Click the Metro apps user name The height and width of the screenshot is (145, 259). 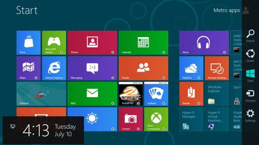(x=227, y=10)
